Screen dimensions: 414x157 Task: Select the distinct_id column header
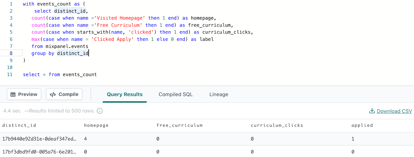(x=19, y=125)
